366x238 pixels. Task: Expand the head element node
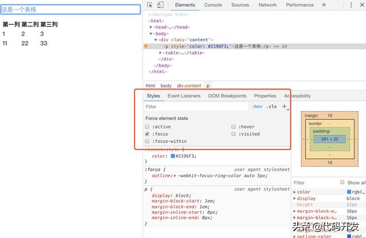click(x=151, y=27)
